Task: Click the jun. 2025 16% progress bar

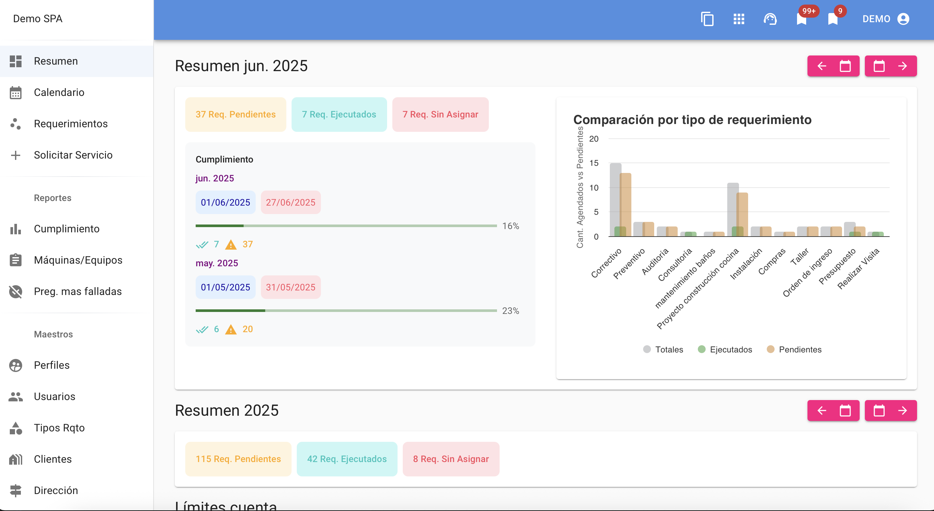Action: coord(346,226)
